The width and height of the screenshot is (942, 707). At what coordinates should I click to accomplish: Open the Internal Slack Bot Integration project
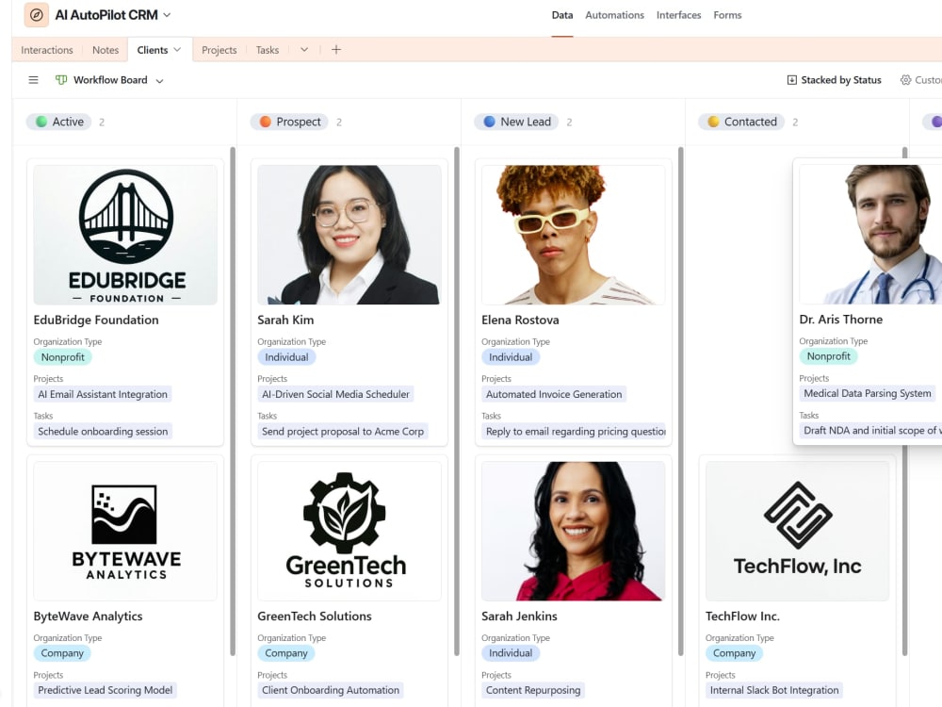point(774,690)
